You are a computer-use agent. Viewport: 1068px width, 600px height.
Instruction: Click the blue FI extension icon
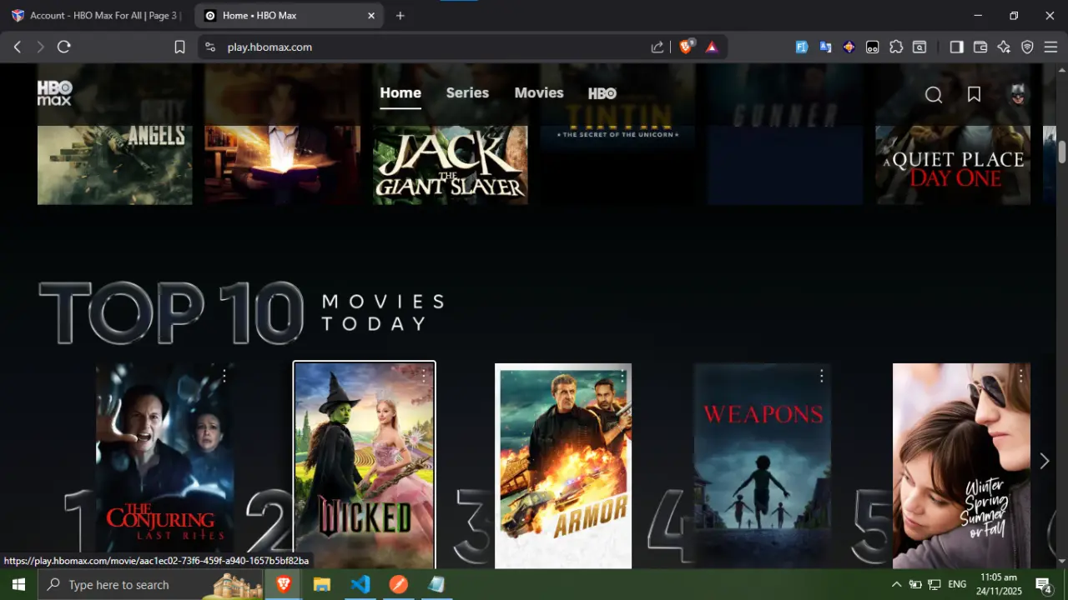802,47
